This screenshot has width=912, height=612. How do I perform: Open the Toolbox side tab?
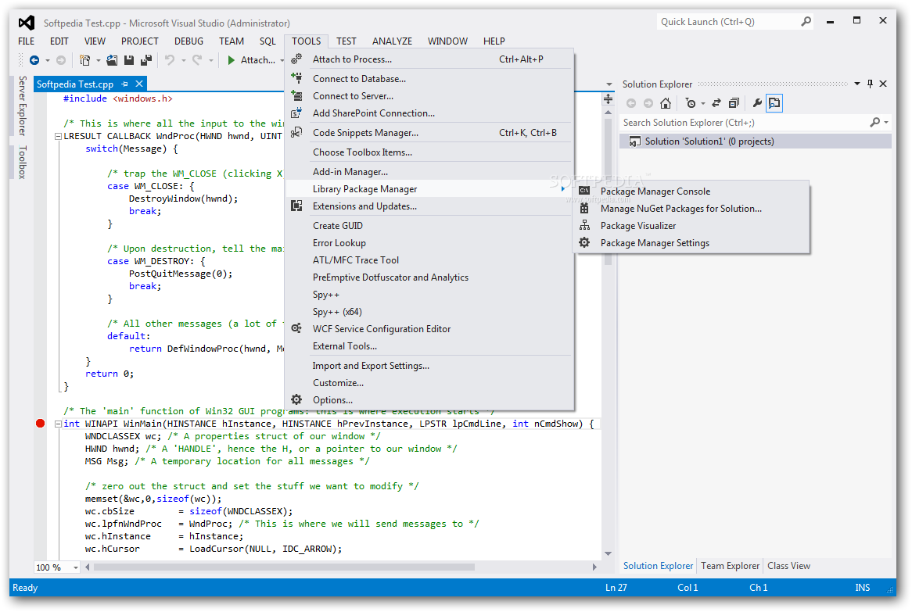[22, 162]
